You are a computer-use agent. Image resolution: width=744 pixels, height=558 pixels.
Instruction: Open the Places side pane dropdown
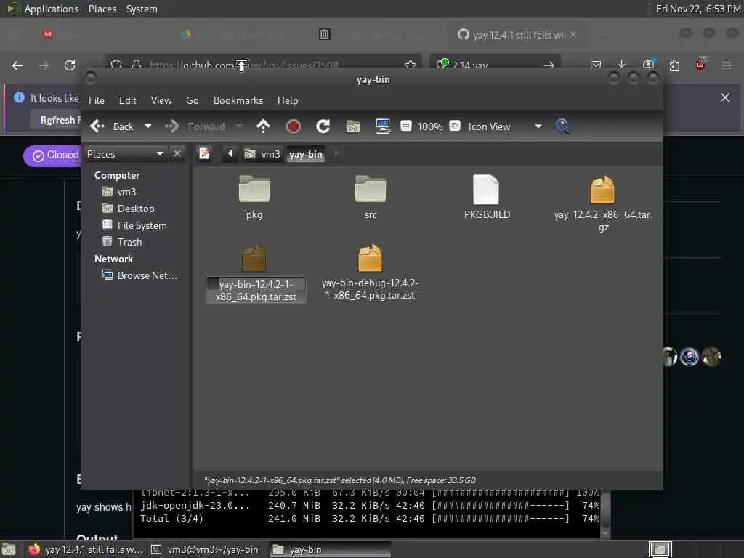[126, 154]
